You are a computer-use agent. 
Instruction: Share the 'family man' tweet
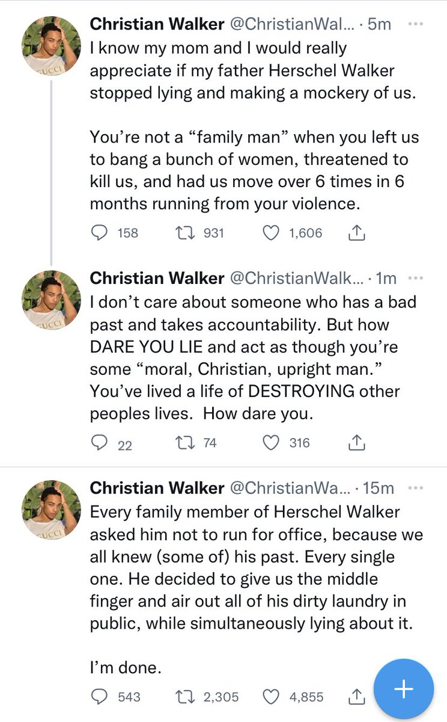coord(356,232)
